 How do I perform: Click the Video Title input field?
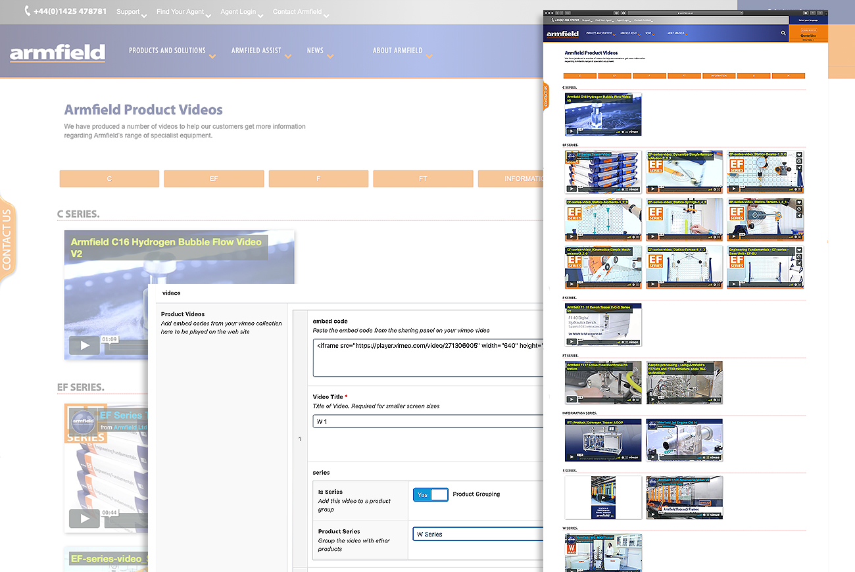428,421
